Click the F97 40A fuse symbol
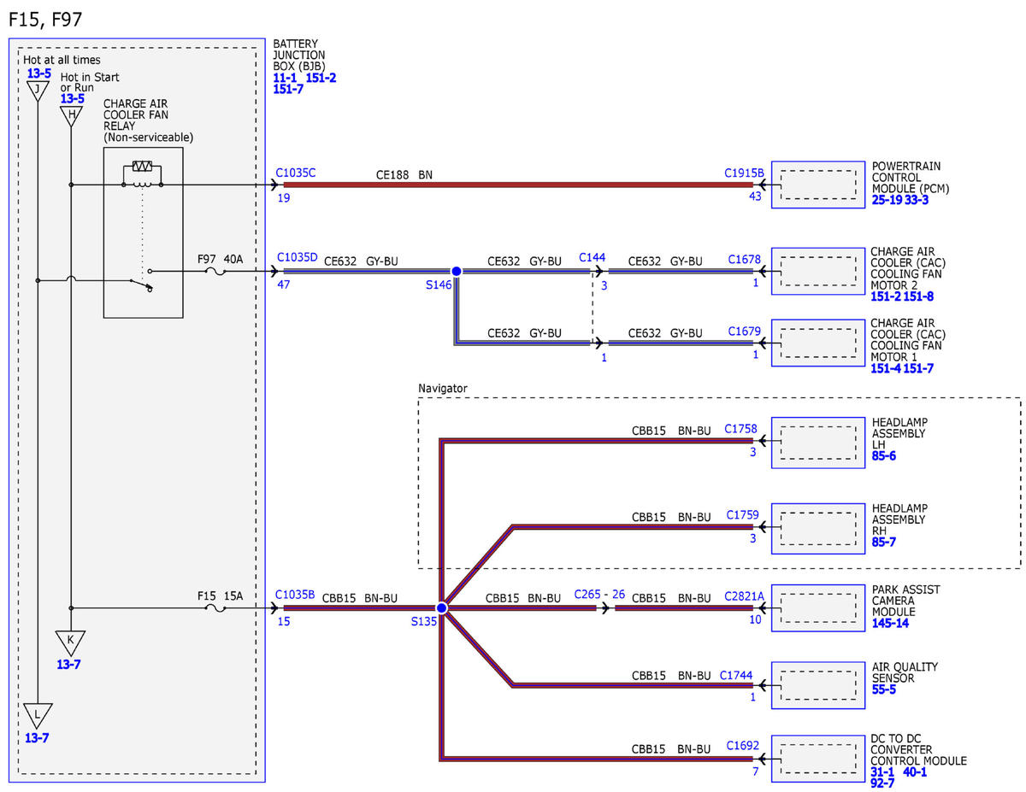Image resolution: width=1026 pixels, height=792 pixels. 218,271
